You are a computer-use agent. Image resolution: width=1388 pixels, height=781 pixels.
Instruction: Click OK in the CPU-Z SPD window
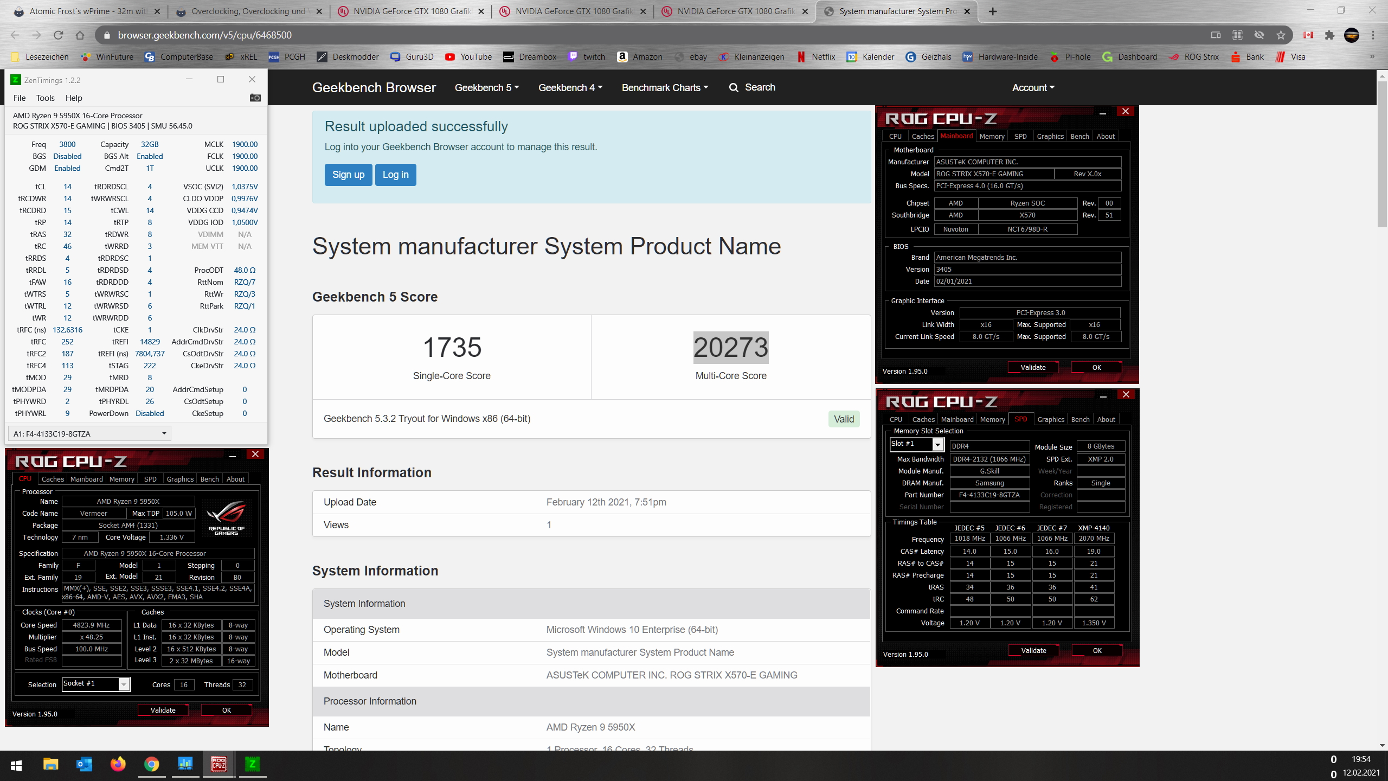click(x=1097, y=650)
